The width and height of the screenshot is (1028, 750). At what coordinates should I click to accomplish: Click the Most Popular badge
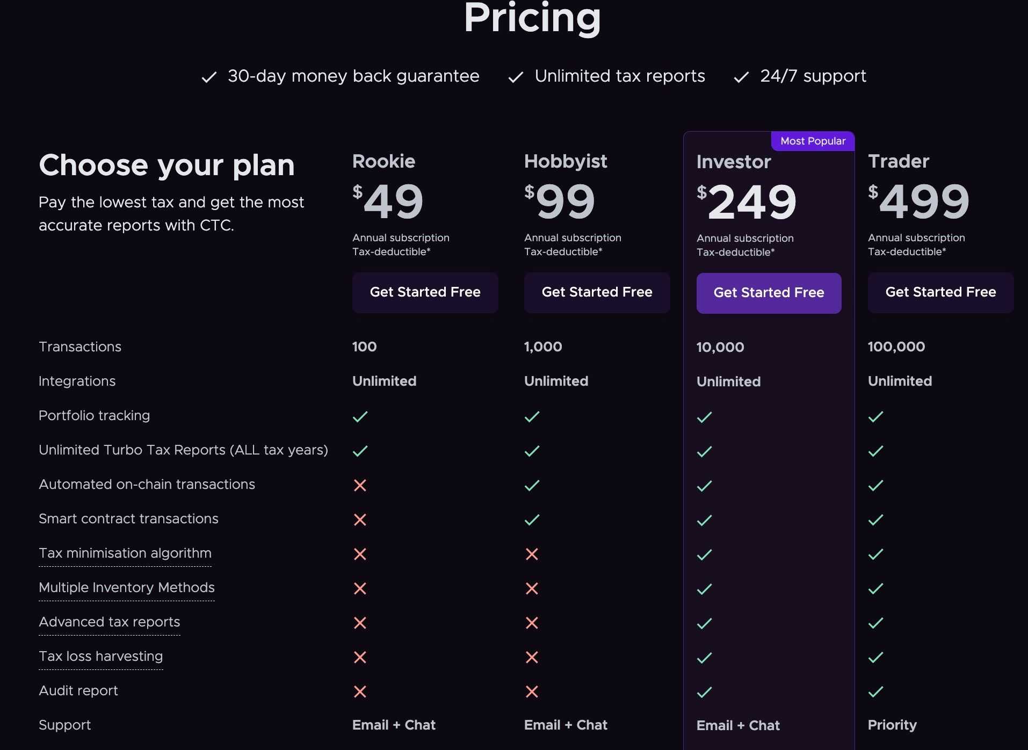tap(812, 141)
